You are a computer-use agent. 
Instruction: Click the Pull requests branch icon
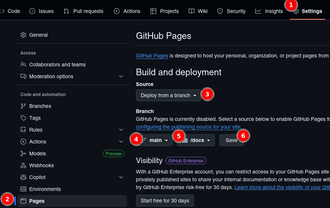point(66,11)
